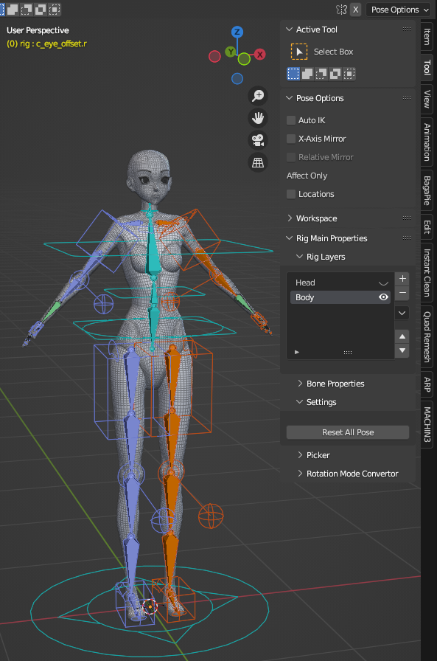Select 'Invert selection' mode in Active Tool panel

pos(335,74)
